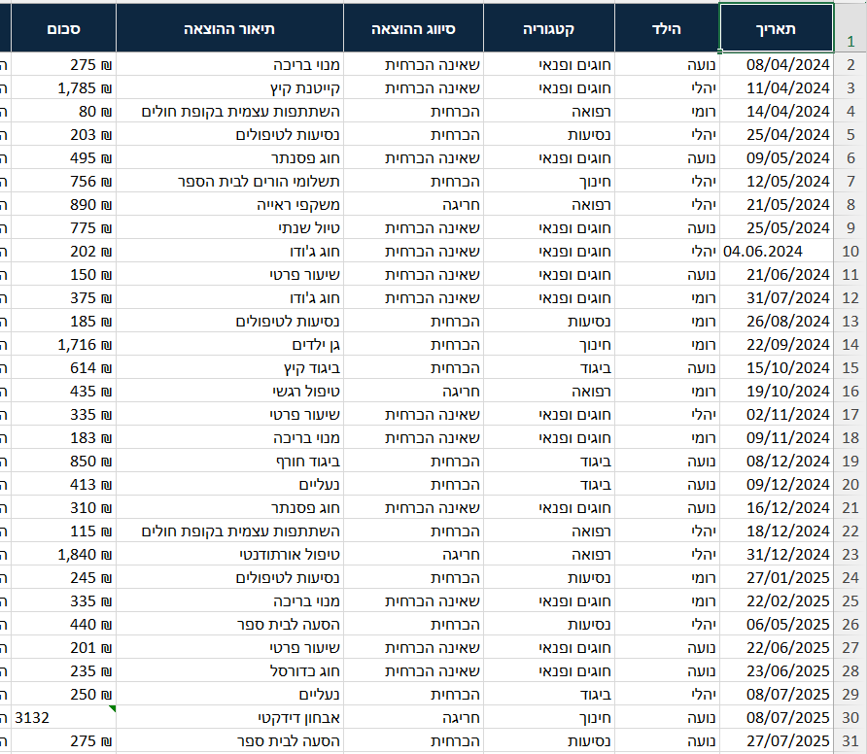Select amount cell ₪ 890
The height and width of the screenshot is (754, 867).
coord(63,204)
